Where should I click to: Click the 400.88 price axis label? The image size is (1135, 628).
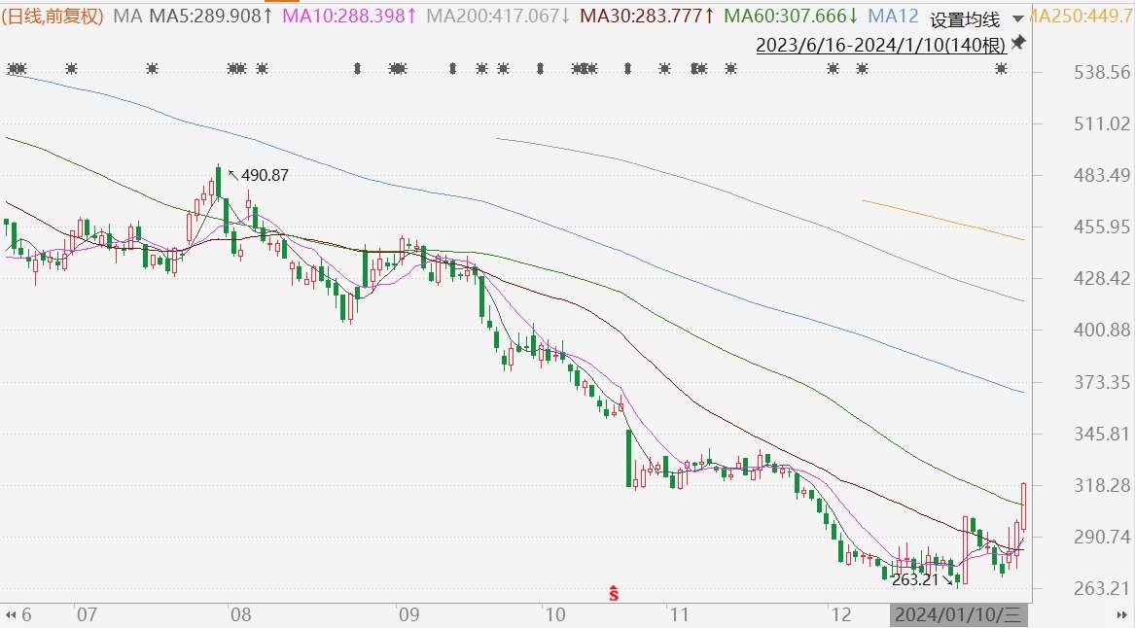pos(1102,330)
